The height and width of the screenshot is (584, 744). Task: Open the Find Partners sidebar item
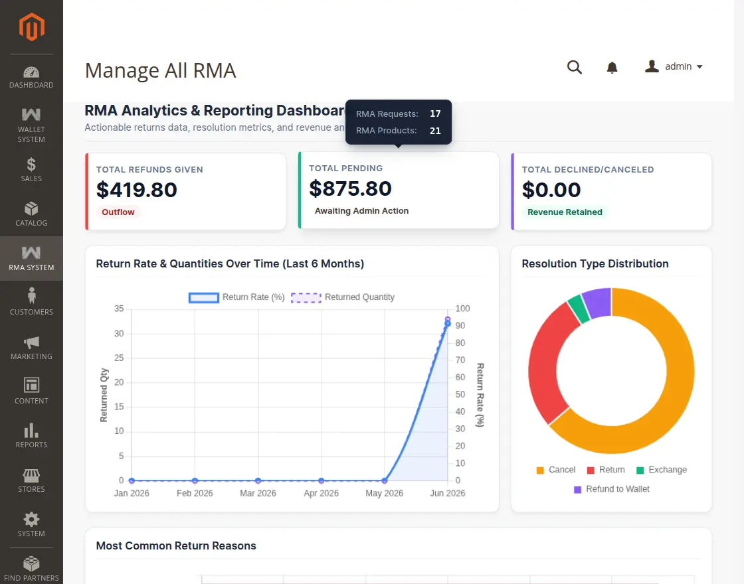[x=31, y=569]
